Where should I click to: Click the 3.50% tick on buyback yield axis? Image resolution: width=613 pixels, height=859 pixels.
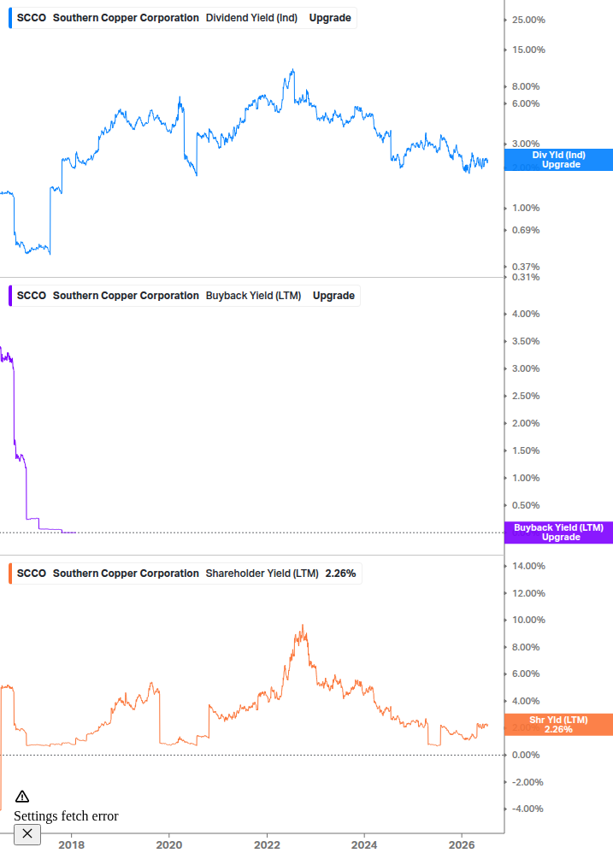coord(526,341)
